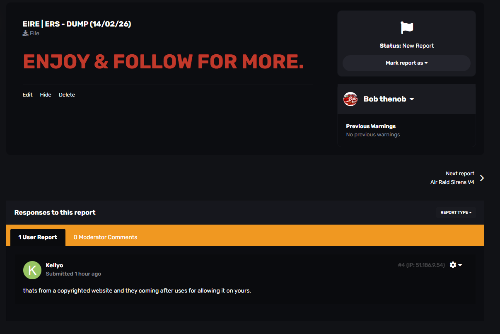Click the Bob thenob username
500x334 pixels.
[384, 99]
